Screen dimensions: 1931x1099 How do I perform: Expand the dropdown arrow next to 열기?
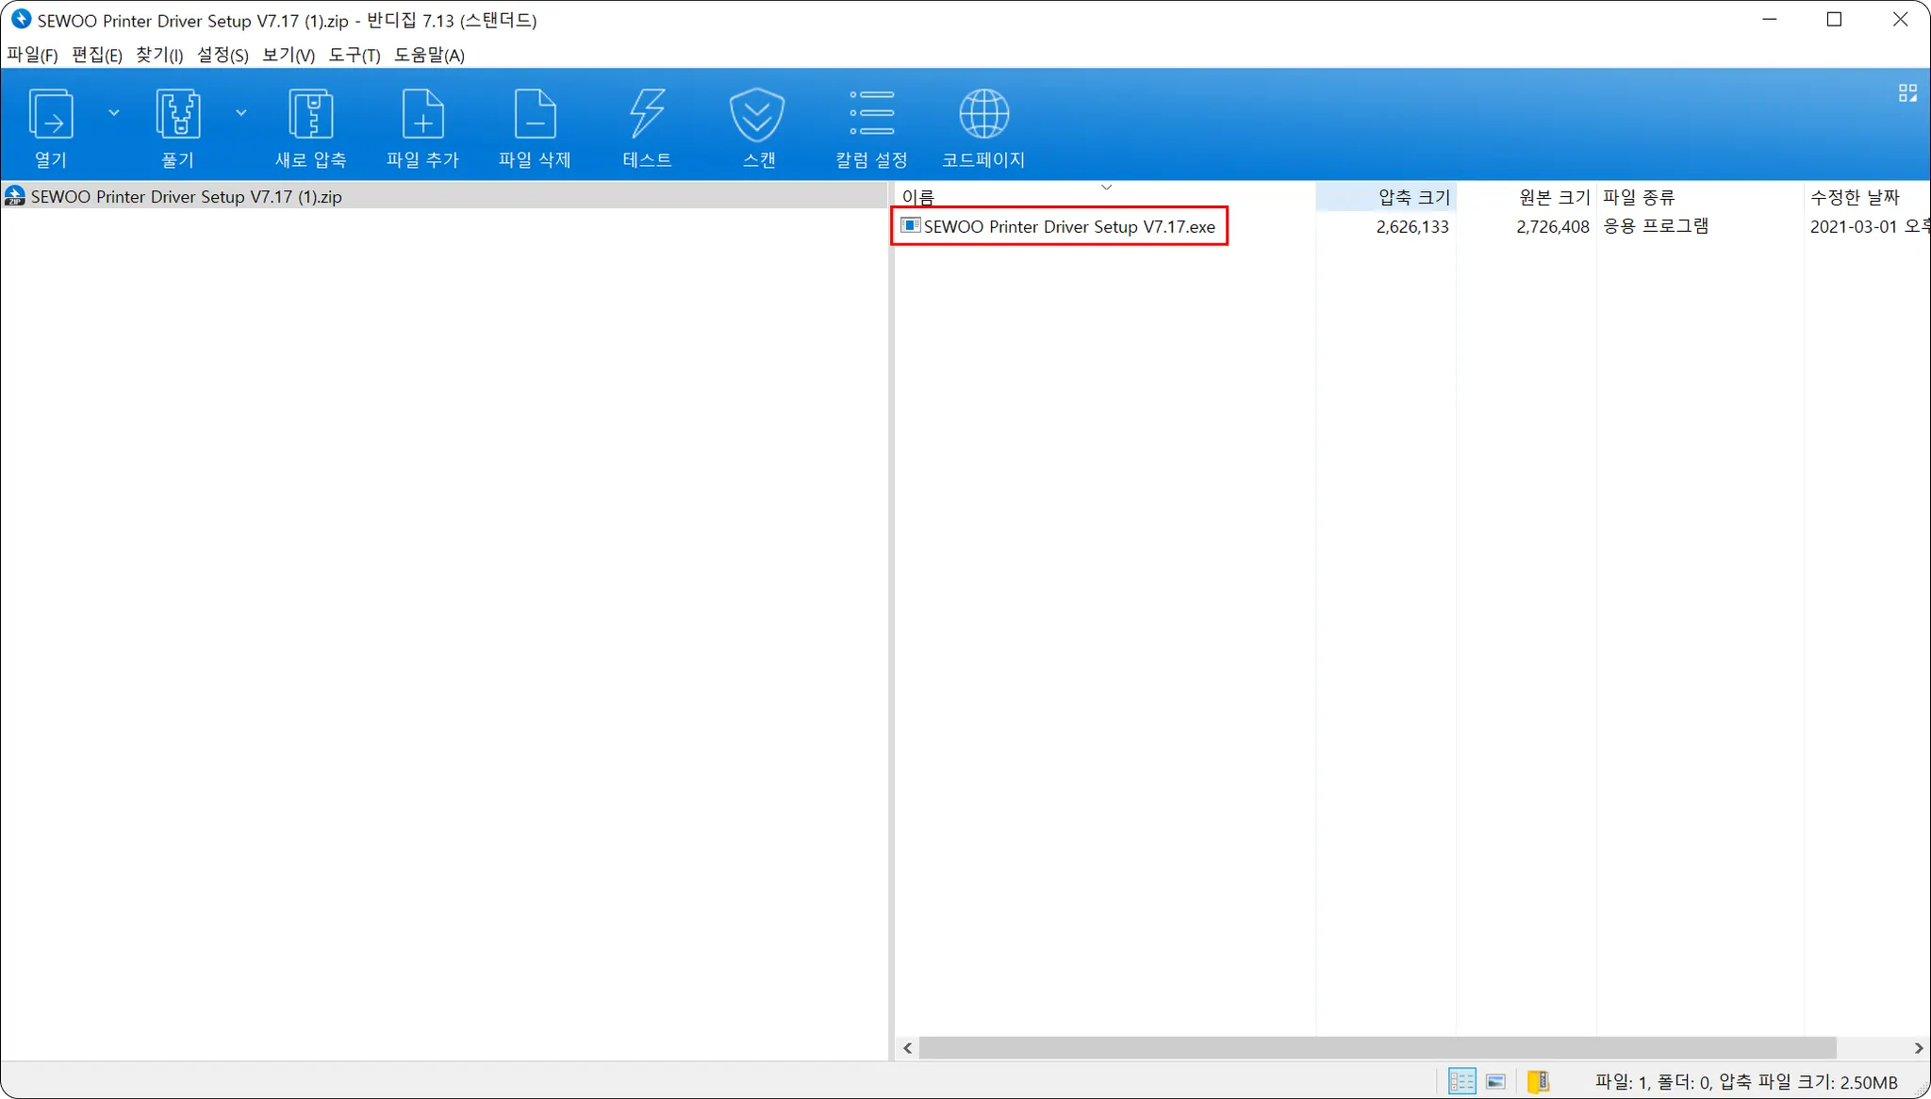114,112
